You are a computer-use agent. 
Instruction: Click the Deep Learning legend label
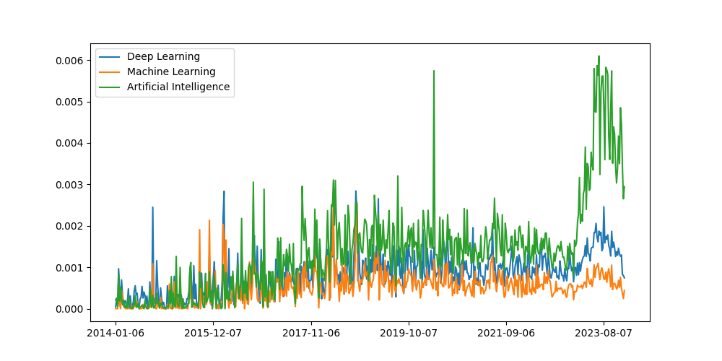click(163, 56)
